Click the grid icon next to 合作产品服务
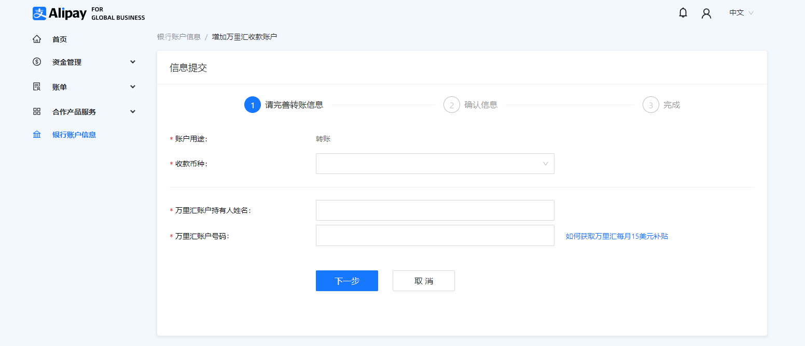The width and height of the screenshot is (805, 346). pos(37,111)
